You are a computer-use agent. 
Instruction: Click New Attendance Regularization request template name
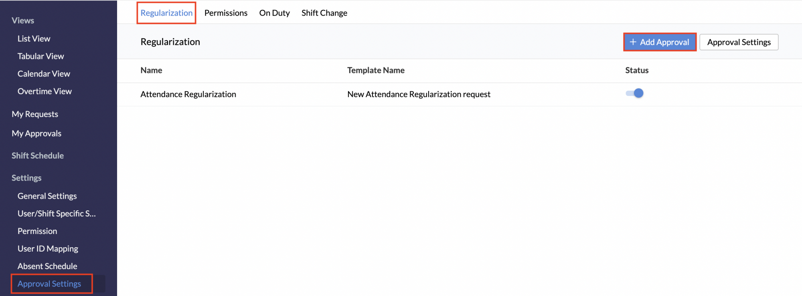[419, 94]
